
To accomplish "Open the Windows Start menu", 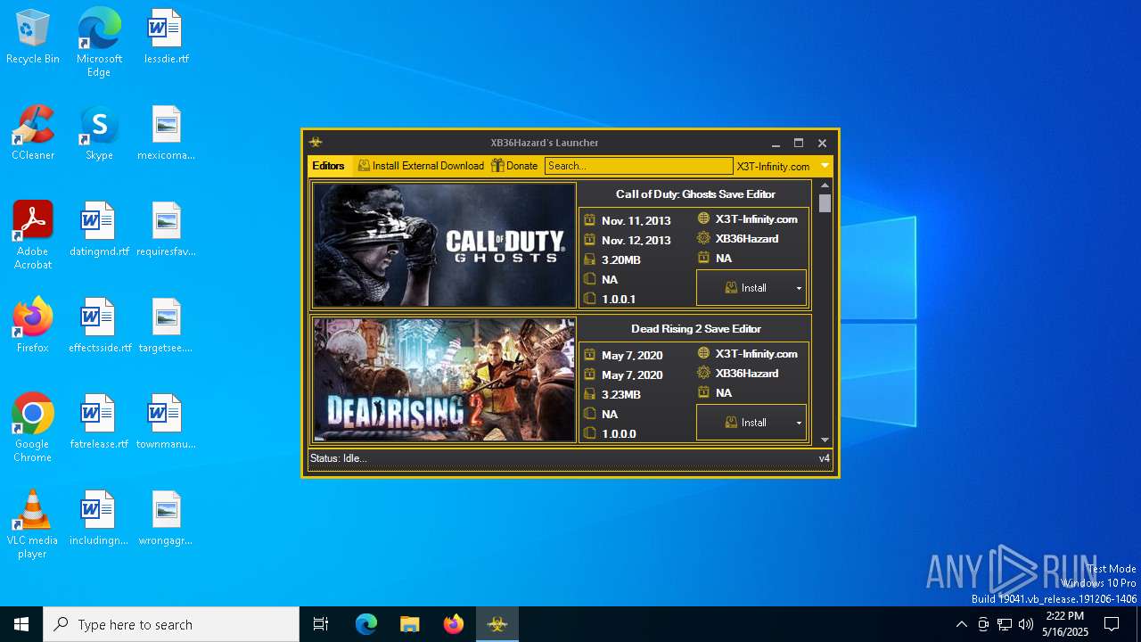I will click(x=21, y=624).
